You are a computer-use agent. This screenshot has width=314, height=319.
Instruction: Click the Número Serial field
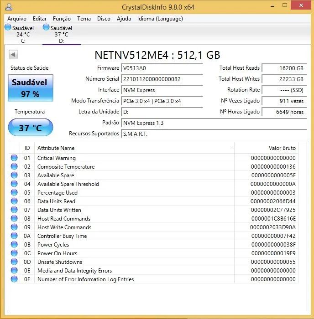tap(162, 79)
